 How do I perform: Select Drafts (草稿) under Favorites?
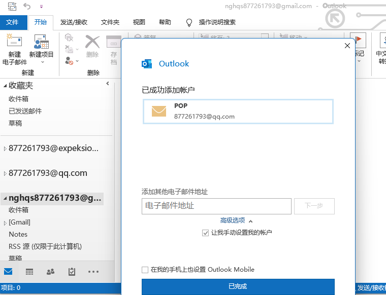point(15,123)
